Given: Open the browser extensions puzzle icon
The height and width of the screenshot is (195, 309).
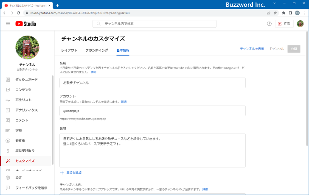Looking at the screenshot, I should coord(284,13).
